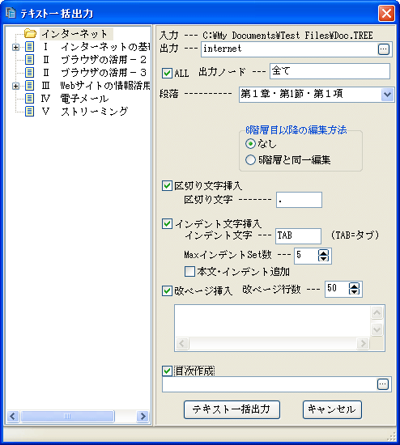Click document icon beside ストリーミング node

29,112
